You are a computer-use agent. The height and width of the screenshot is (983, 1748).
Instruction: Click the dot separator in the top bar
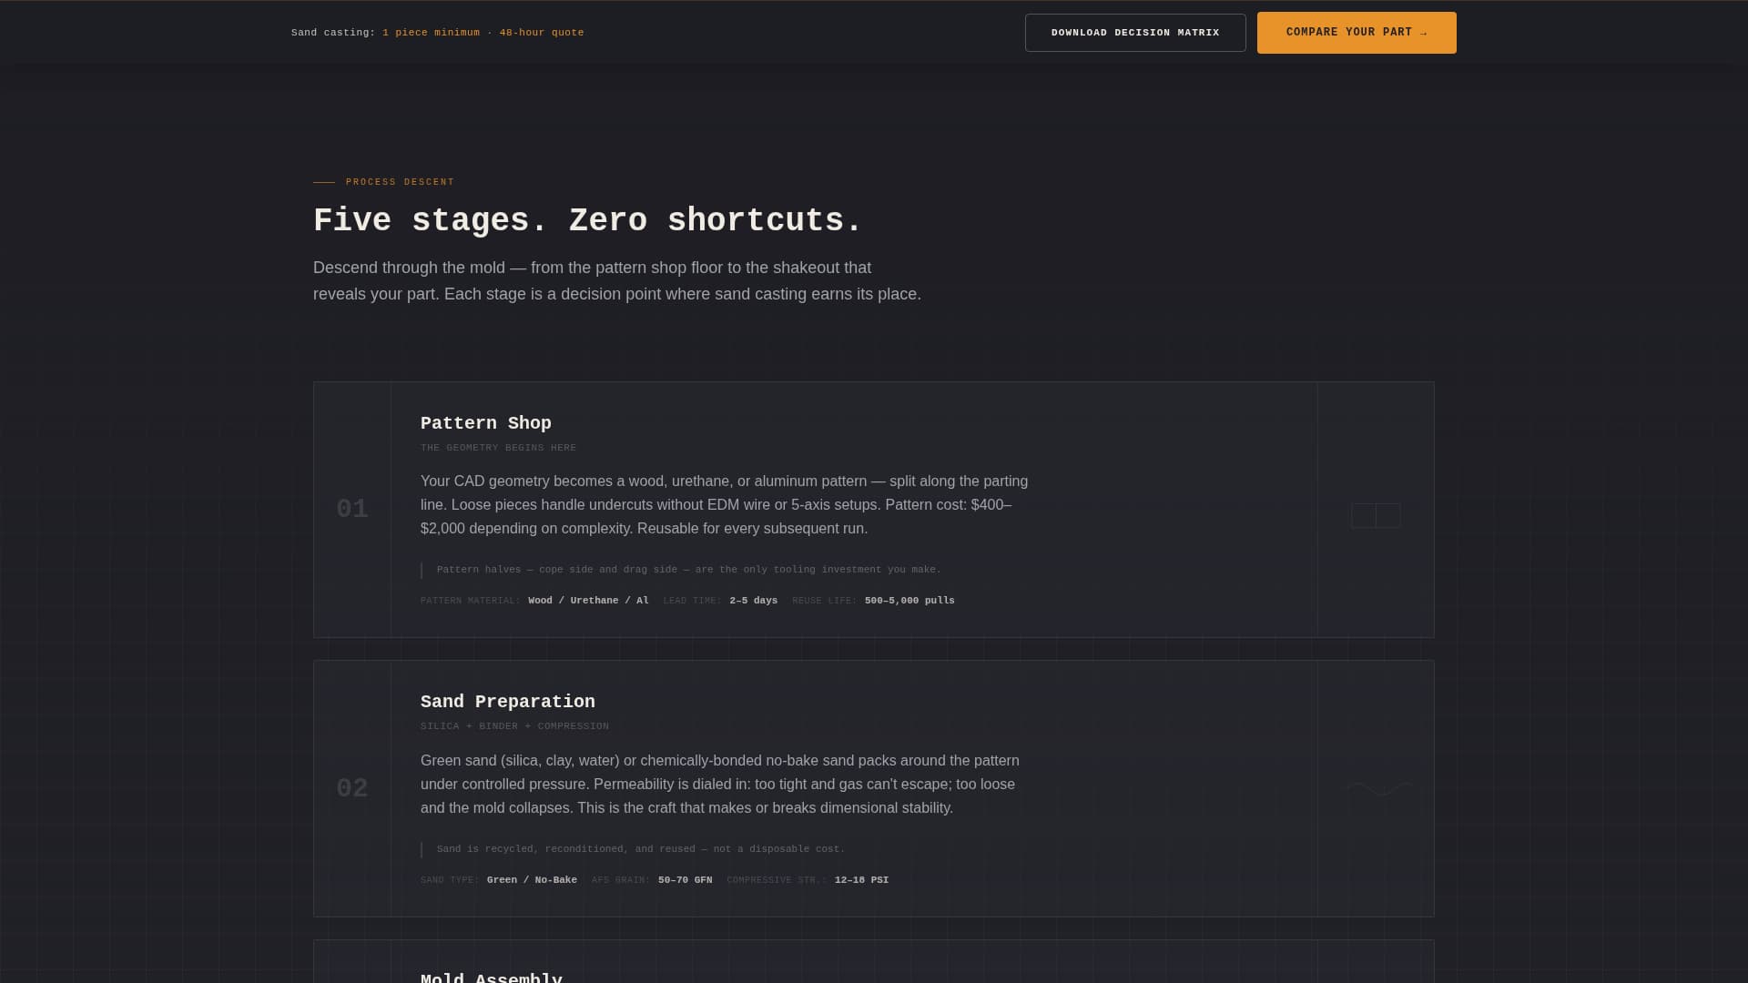pos(489,32)
